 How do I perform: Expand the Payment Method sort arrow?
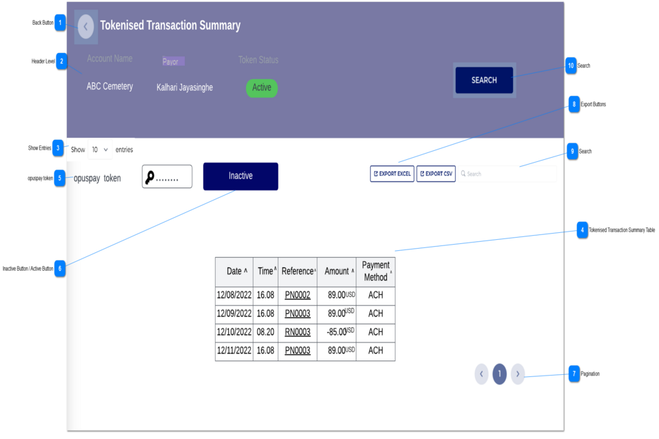(x=391, y=274)
